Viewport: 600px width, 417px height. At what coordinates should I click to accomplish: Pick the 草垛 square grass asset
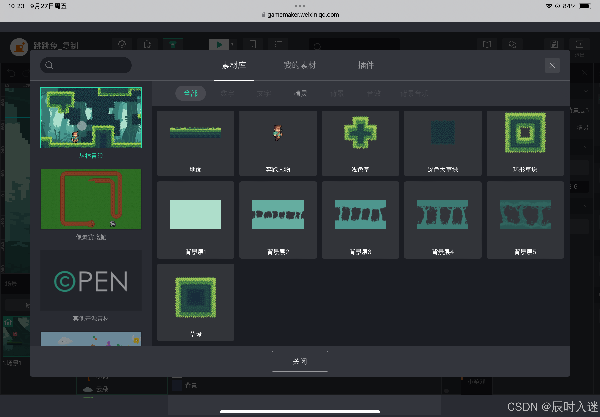click(196, 302)
